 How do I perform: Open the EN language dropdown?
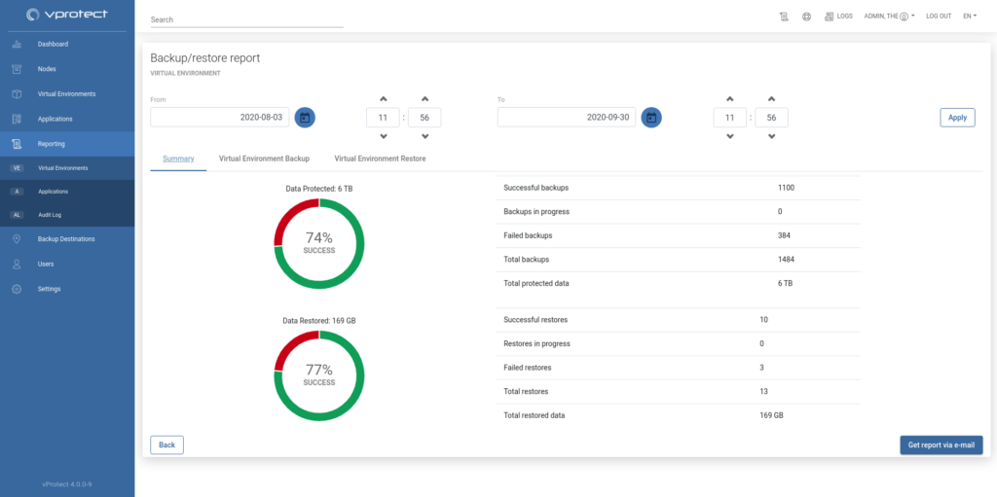(970, 17)
